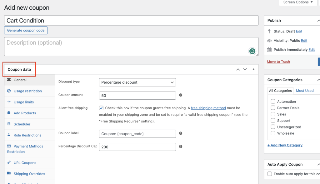Click the Usage limits icon
Viewport: 320px width, 184px height.
(9, 102)
